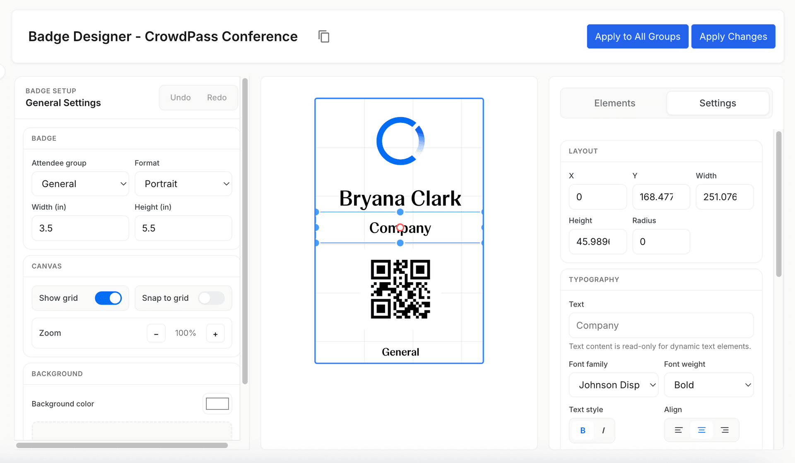795x463 pixels.
Task: Switch to the Settings tab
Action: [718, 103]
